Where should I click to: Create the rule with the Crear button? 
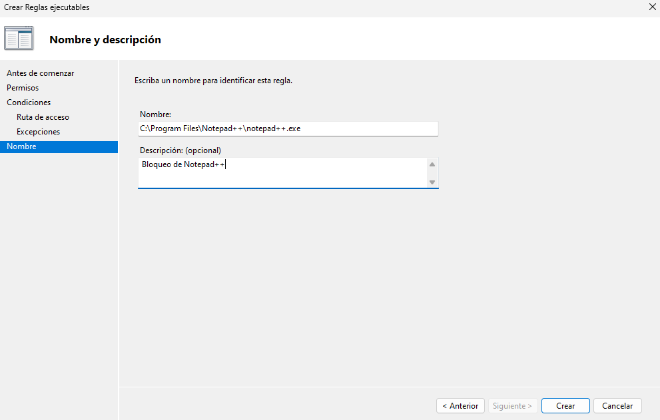[565, 406]
